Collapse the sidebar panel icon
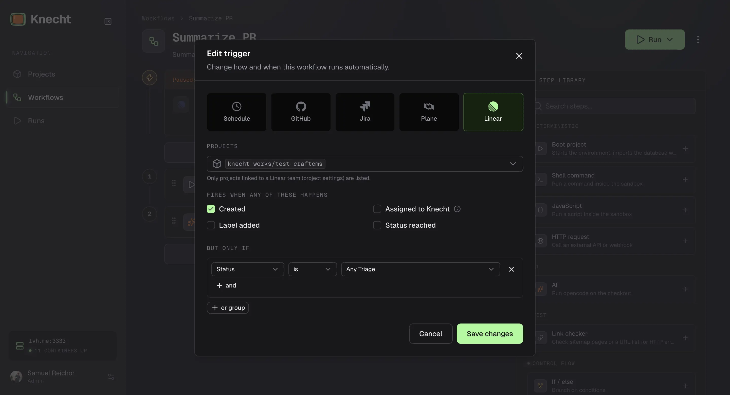730x395 pixels. [x=108, y=21]
